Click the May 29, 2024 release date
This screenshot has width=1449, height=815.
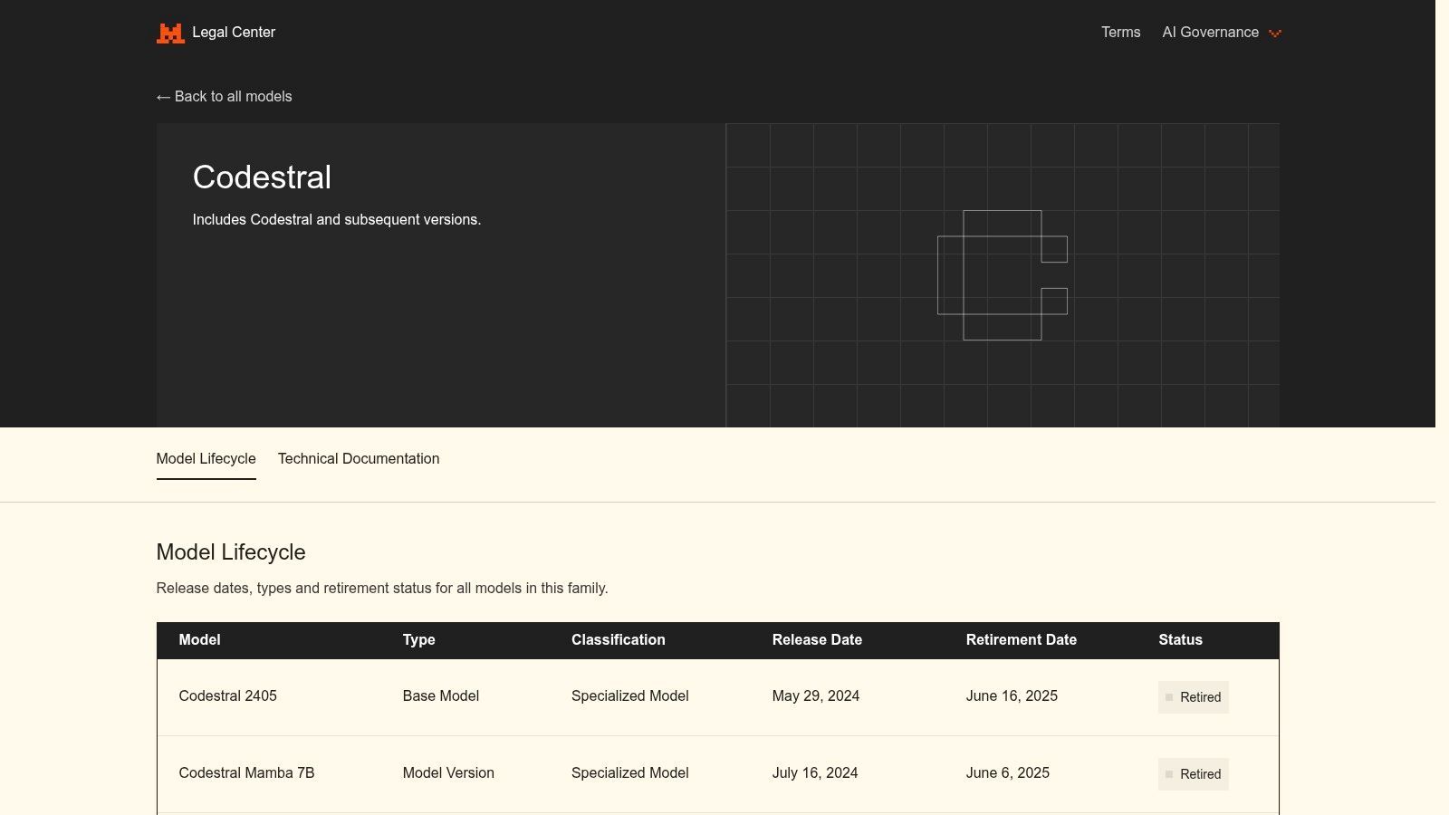[x=816, y=696]
